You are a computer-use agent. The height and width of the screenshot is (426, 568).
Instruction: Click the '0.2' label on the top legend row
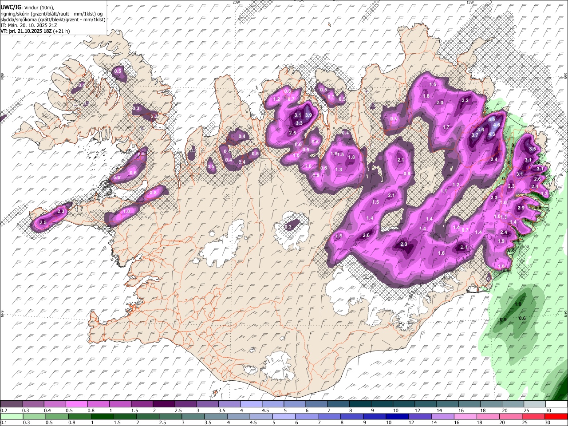pyautogui.click(x=4, y=411)
